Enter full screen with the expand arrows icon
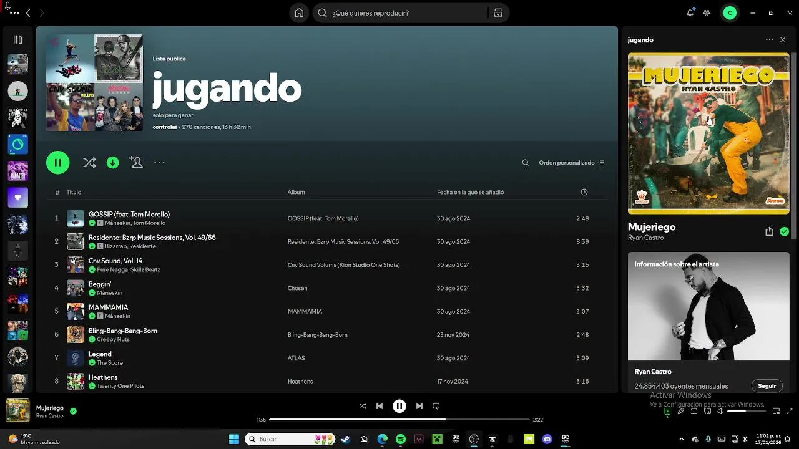Image resolution: width=799 pixels, height=449 pixels. point(790,412)
